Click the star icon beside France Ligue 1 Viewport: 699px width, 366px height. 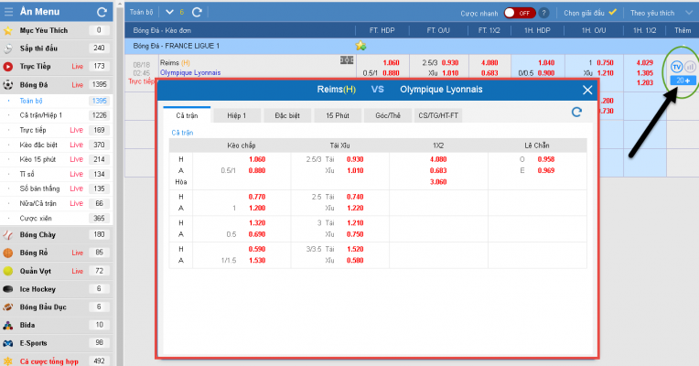point(360,46)
